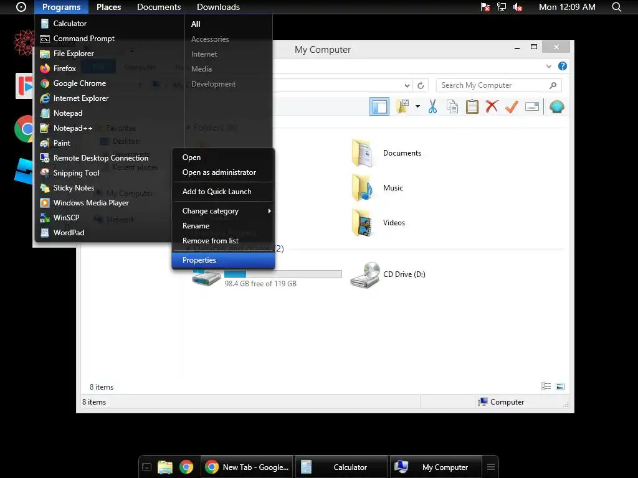The height and width of the screenshot is (478, 638).
Task: Click the muted volume tray icon
Action: point(518,7)
